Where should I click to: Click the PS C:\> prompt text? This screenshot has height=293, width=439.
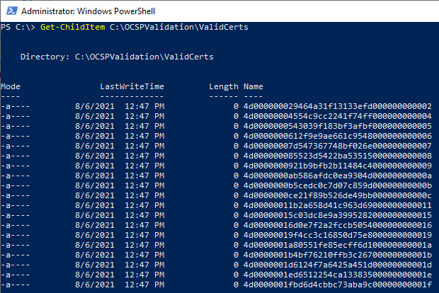(14, 27)
